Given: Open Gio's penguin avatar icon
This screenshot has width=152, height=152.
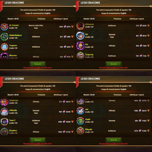Looking at the screenshot, I should pyautogui.click(x=80, y=36).
